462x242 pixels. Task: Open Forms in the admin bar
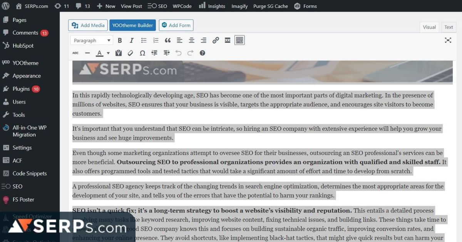[305, 6]
